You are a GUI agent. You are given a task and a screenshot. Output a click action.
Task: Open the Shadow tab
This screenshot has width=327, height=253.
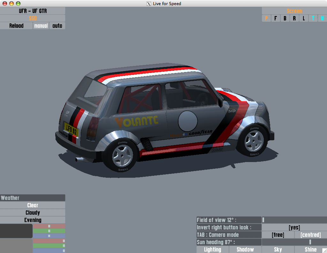click(x=245, y=249)
